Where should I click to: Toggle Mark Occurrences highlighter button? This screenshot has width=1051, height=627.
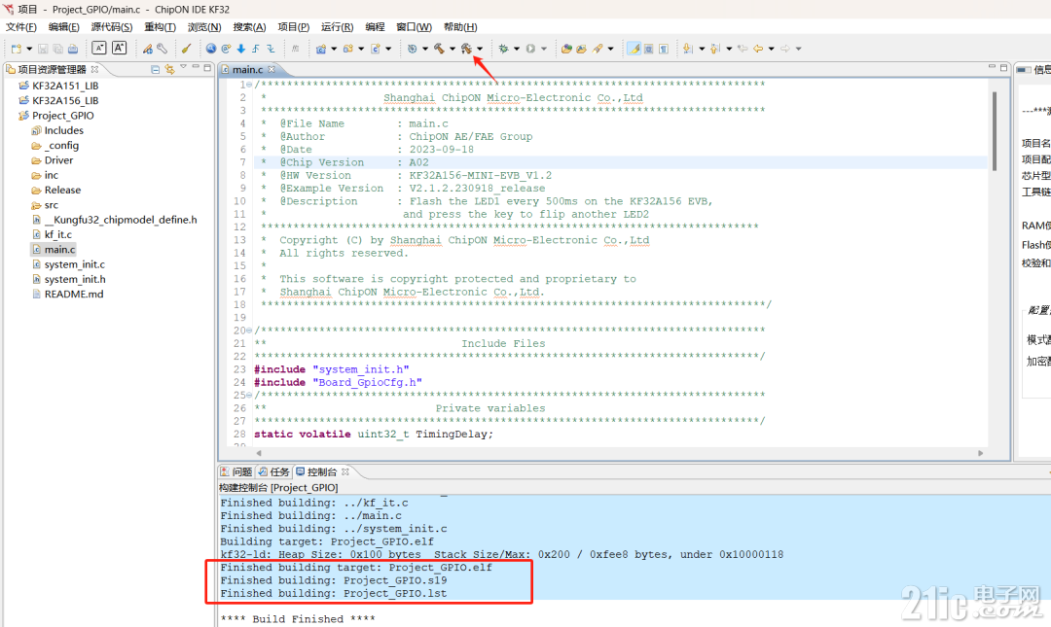(x=634, y=49)
